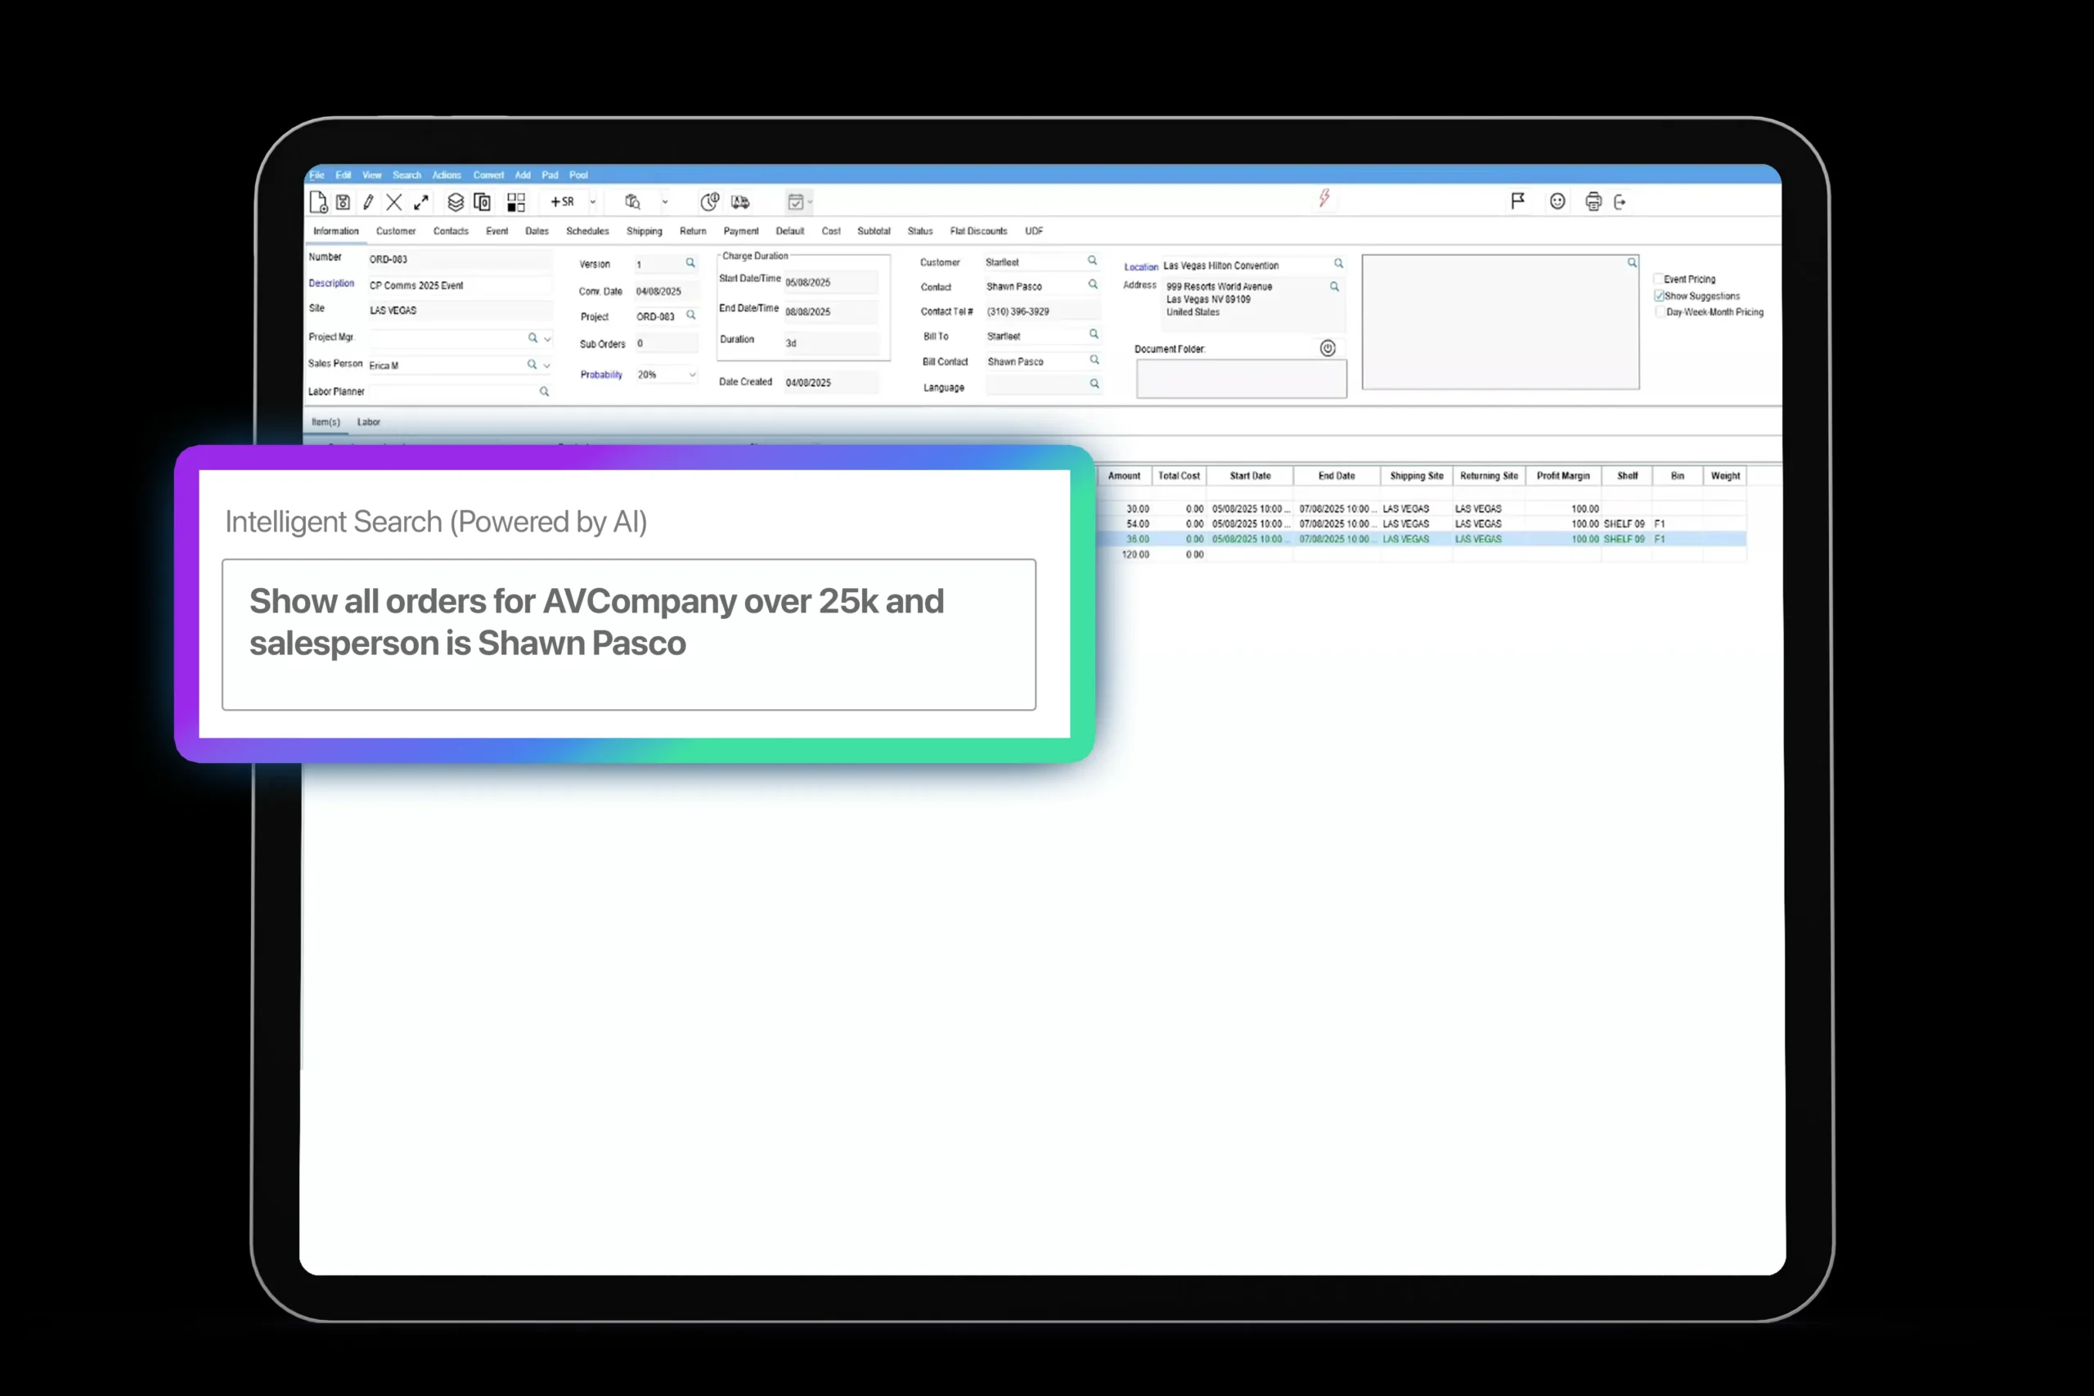Open the dropdown arrow next to +SR
The width and height of the screenshot is (2094, 1396).
point(593,202)
